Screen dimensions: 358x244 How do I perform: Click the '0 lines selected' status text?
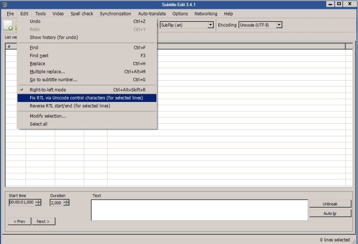[x=335, y=240]
